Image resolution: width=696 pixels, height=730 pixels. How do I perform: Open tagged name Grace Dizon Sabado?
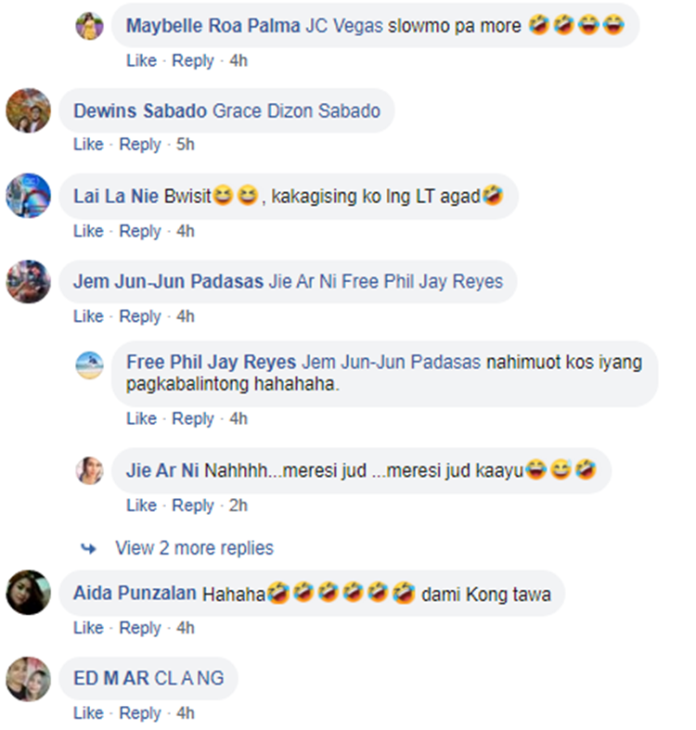coord(296,111)
